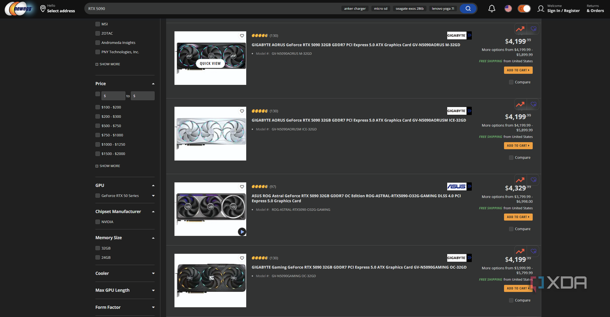Select the $100 - $200 price filter
The image size is (610, 317).
click(98, 107)
